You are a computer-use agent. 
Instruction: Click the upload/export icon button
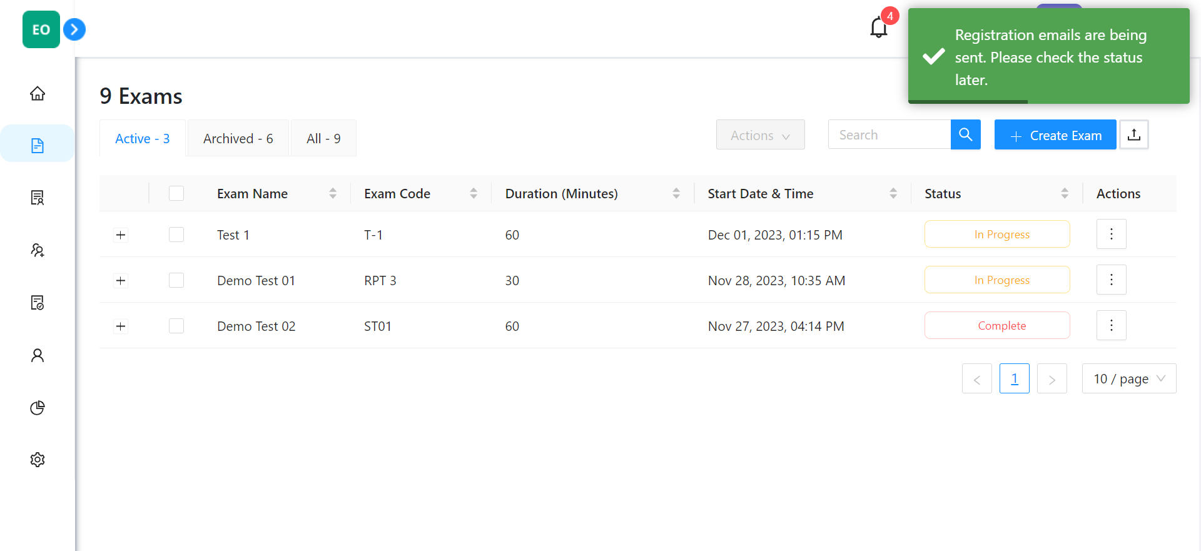[x=1133, y=134]
